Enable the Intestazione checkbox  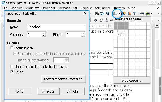point(12,48)
